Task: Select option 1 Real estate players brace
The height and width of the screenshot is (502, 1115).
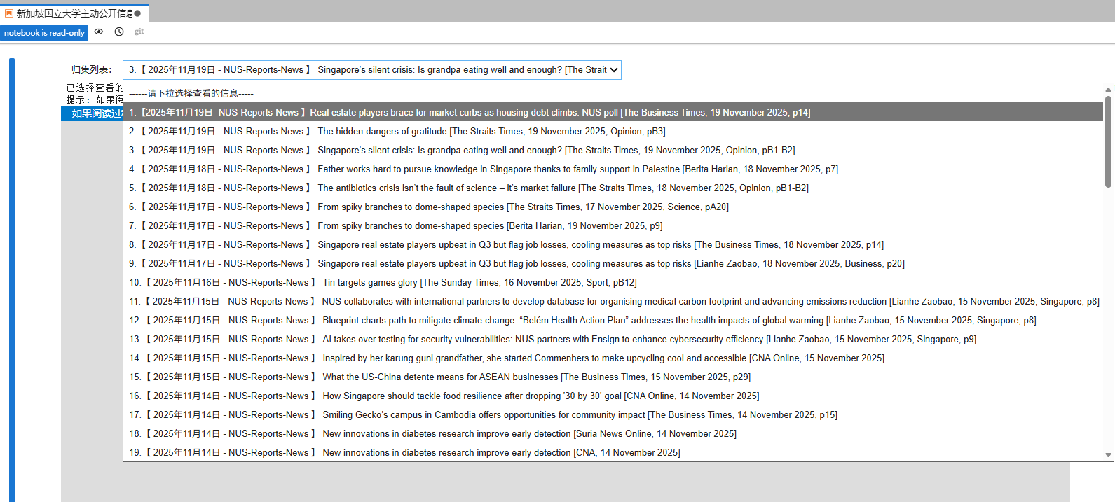Action: pyautogui.click(x=613, y=112)
